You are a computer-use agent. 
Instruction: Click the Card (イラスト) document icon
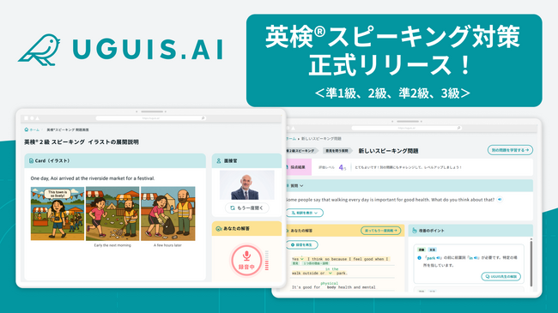coord(31,160)
